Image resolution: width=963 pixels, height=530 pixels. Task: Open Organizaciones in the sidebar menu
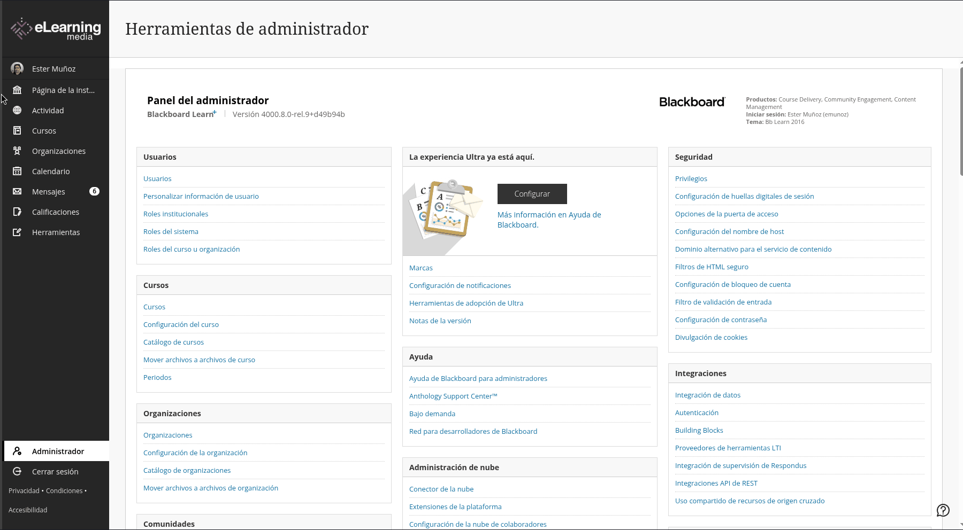click(59, 151)
